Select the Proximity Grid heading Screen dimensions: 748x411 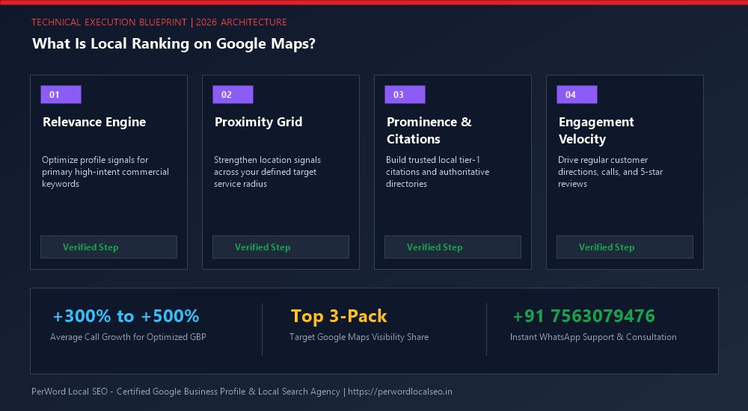[259, 122]
